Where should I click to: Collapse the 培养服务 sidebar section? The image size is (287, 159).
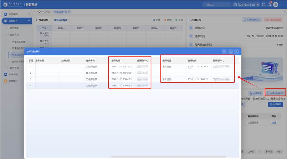click(29, 21)
